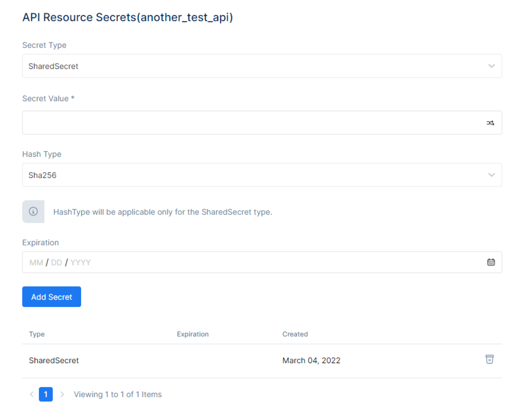The height and width of the screenshot is (416, 525).
Task: Select page 1 in pagination
Action: [x=46, y=394]
